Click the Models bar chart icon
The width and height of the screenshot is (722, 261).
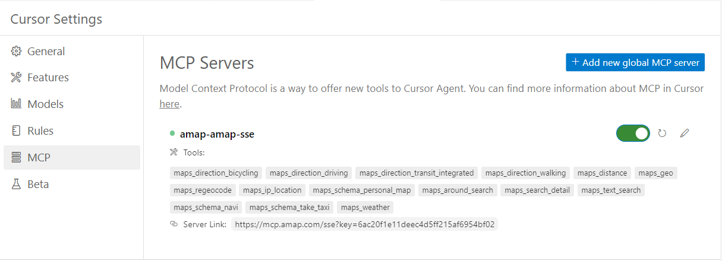pyautogui.click(x=16, y=104)
